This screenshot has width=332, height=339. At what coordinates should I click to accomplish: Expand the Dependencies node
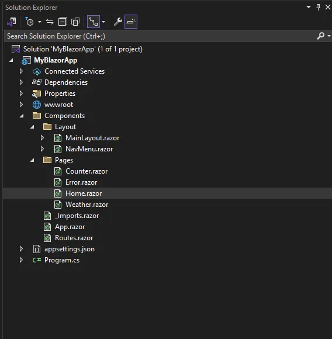tap(21, 82)
